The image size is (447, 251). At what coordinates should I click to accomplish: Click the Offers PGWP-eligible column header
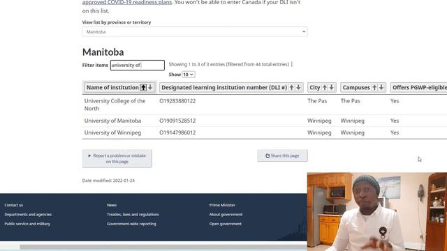419,88
